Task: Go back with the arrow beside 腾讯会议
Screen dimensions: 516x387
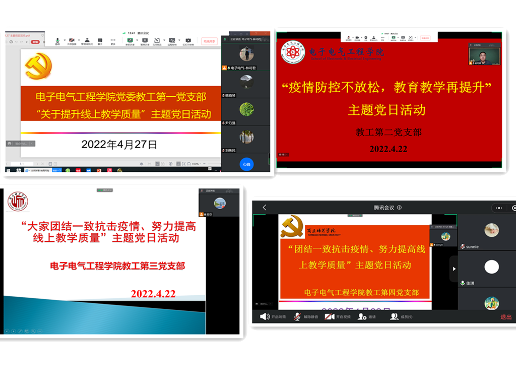Action: [x=265, y=208]
